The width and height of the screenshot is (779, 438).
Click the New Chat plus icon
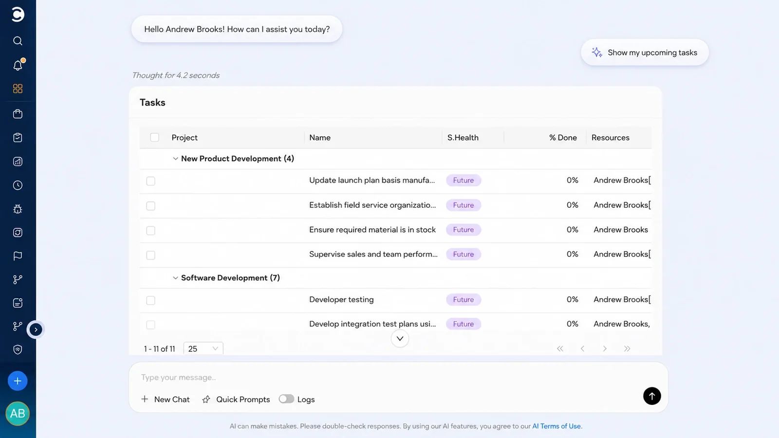coord(145,399)
